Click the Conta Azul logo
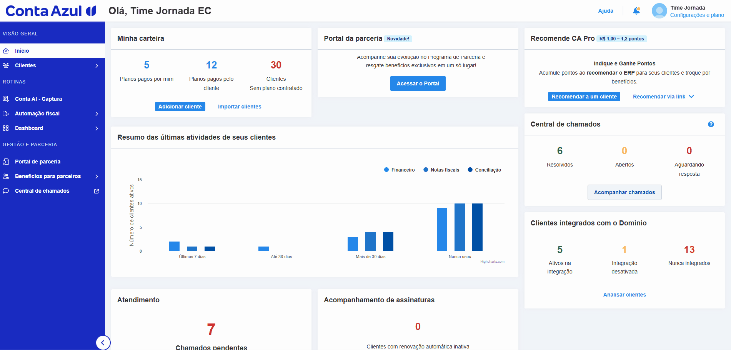The image size is (731, 350). 51,11
